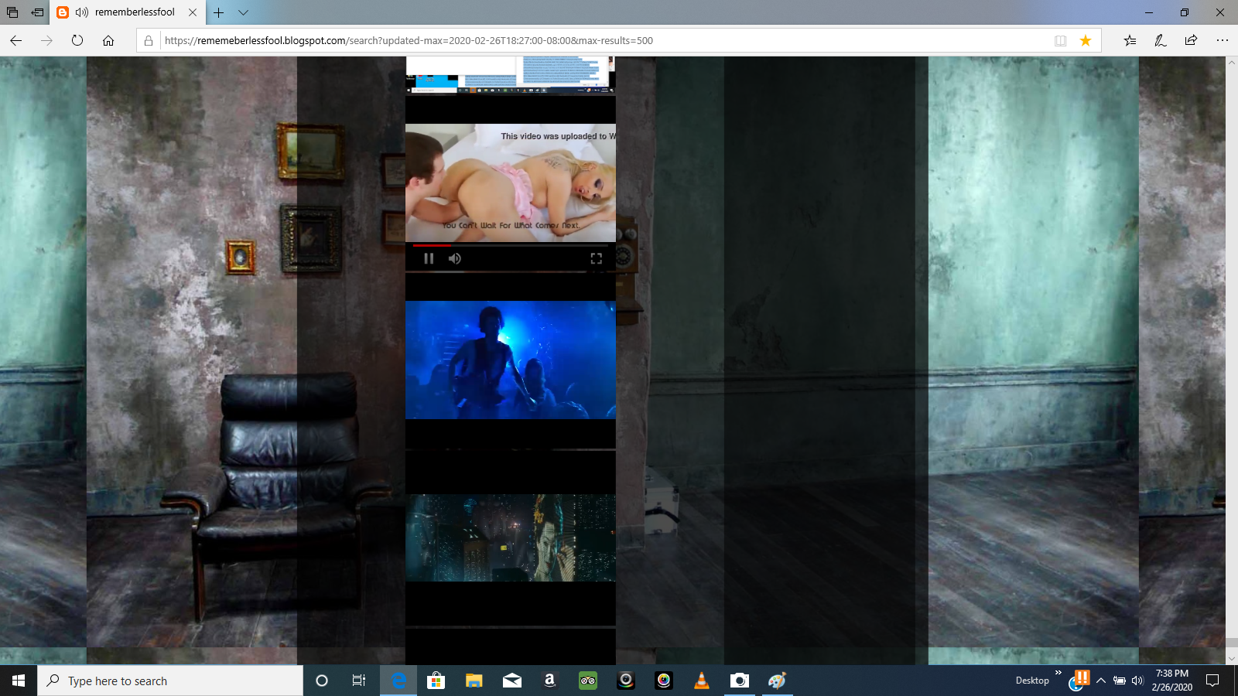1238x696 pixels.
Task: Close the rememberlessfool tab
Action: 193,12
